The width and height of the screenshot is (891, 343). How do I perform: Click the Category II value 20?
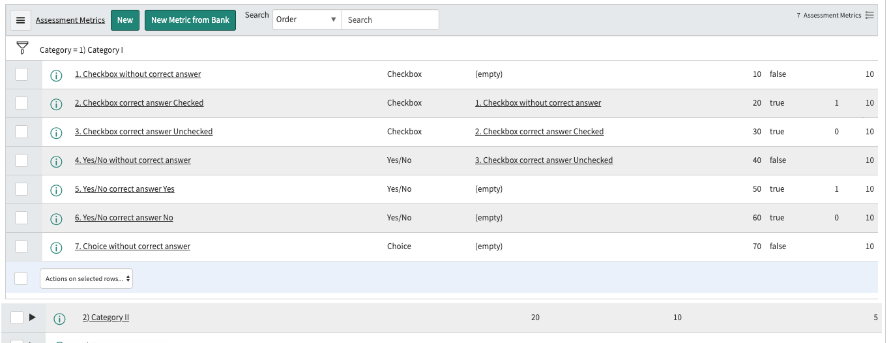(x=535, y=318)
